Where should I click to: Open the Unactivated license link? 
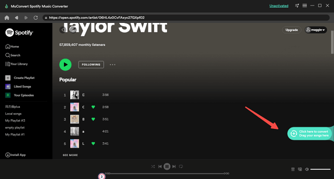tap(279, 6)
